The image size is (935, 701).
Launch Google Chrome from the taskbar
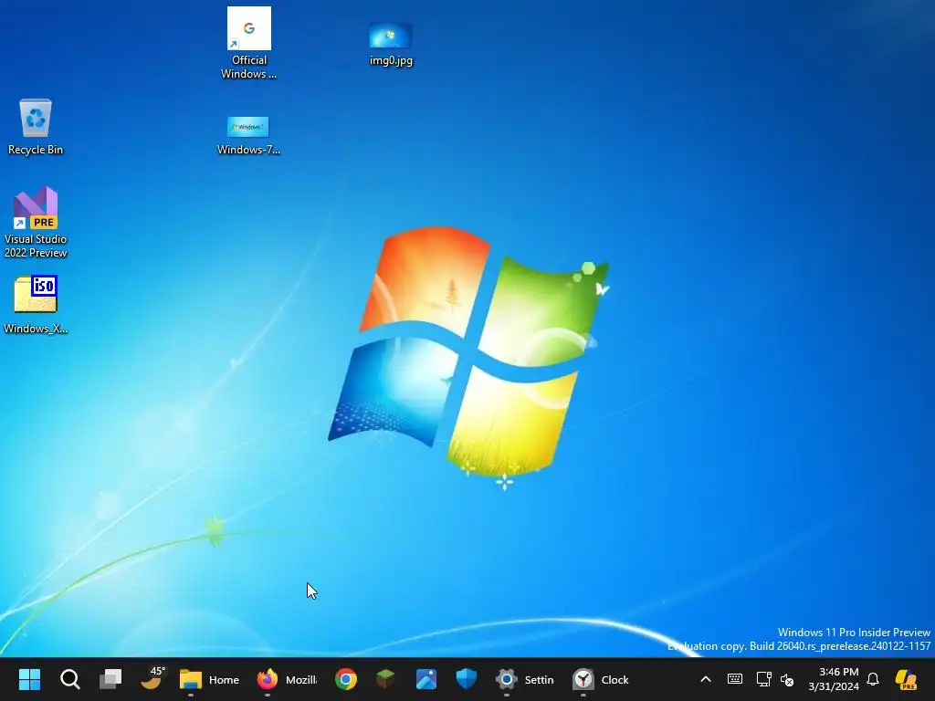coord(346,679)
